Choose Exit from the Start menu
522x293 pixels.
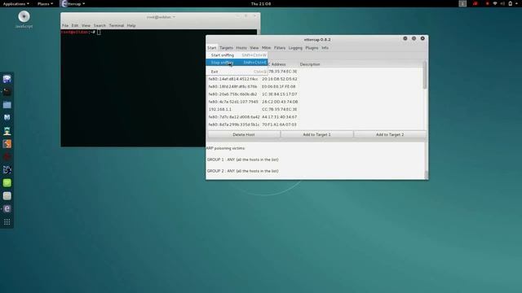237,72
